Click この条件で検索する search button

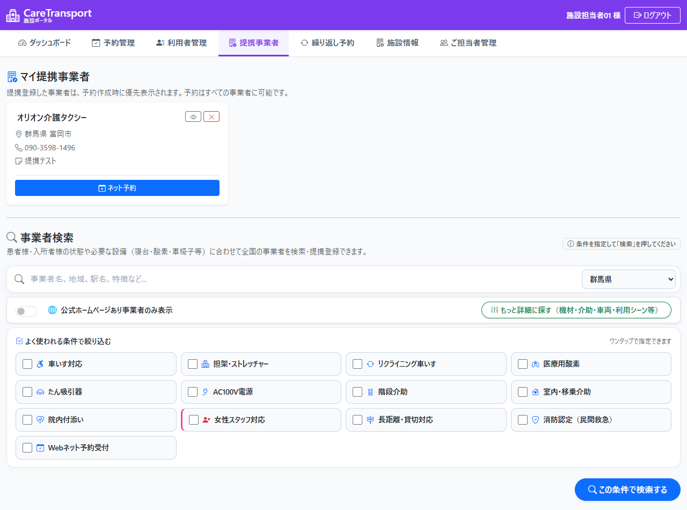pyautogui.click(x=627, y=490)
